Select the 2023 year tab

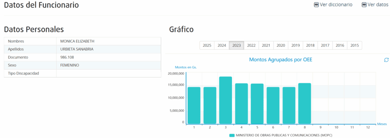pos(237,45)
